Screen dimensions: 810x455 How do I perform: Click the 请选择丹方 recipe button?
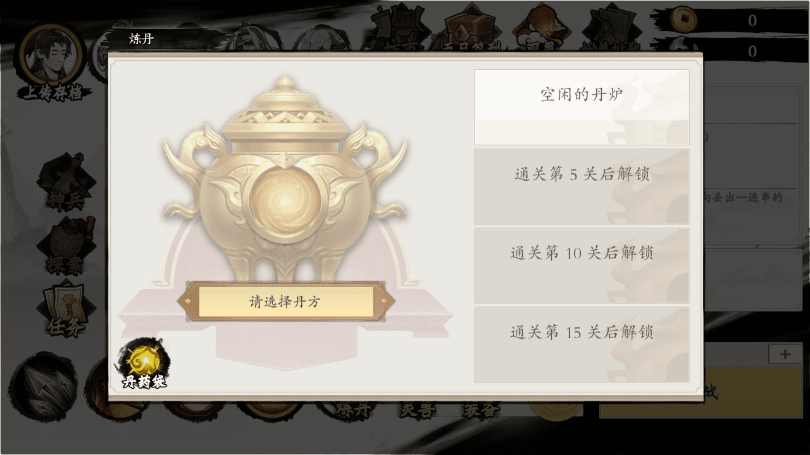[x=286, y=301]
